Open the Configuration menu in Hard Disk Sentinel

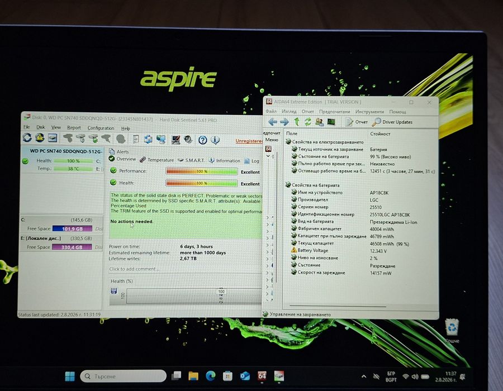101,128
